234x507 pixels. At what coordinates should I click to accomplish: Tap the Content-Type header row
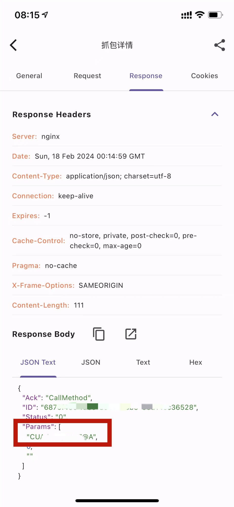117,176
